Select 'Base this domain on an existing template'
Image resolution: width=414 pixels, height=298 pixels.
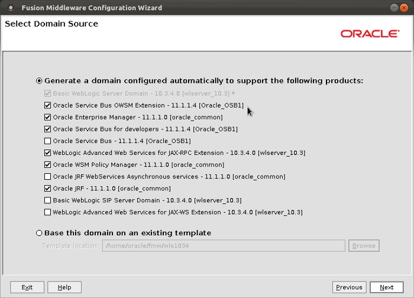click(x=39, y=233)
